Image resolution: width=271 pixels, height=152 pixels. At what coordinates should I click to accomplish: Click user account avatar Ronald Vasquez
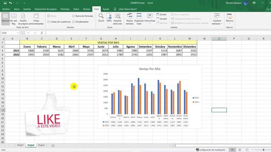pos(246,3)
